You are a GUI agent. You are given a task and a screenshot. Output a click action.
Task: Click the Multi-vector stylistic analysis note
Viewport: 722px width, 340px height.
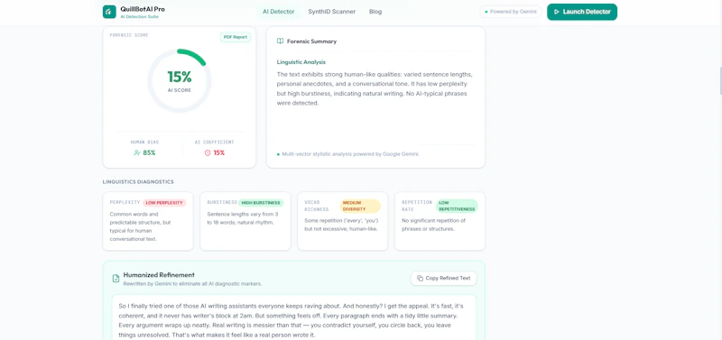pos(351,154)
